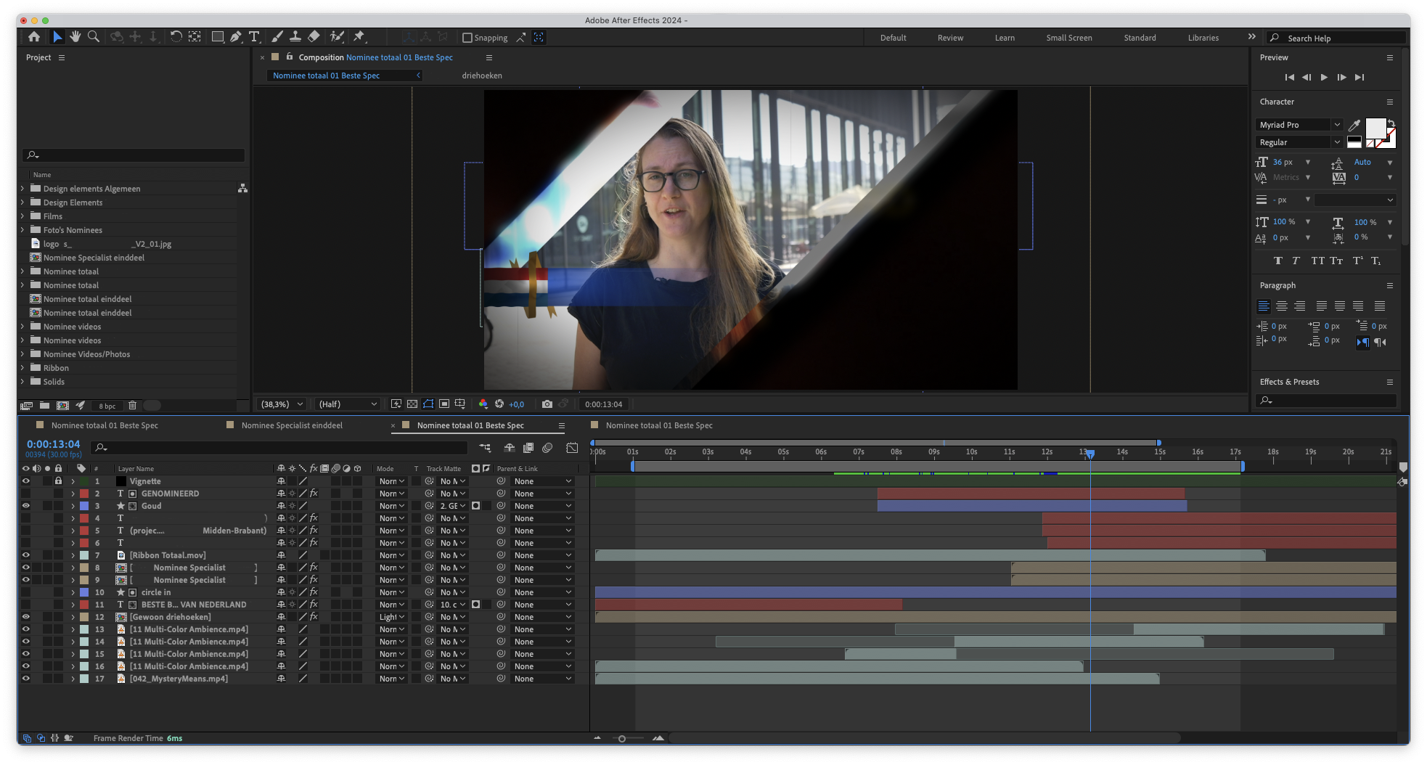Select the Hand tool in toolbar
1427x765 pixels.
[75, 36]
